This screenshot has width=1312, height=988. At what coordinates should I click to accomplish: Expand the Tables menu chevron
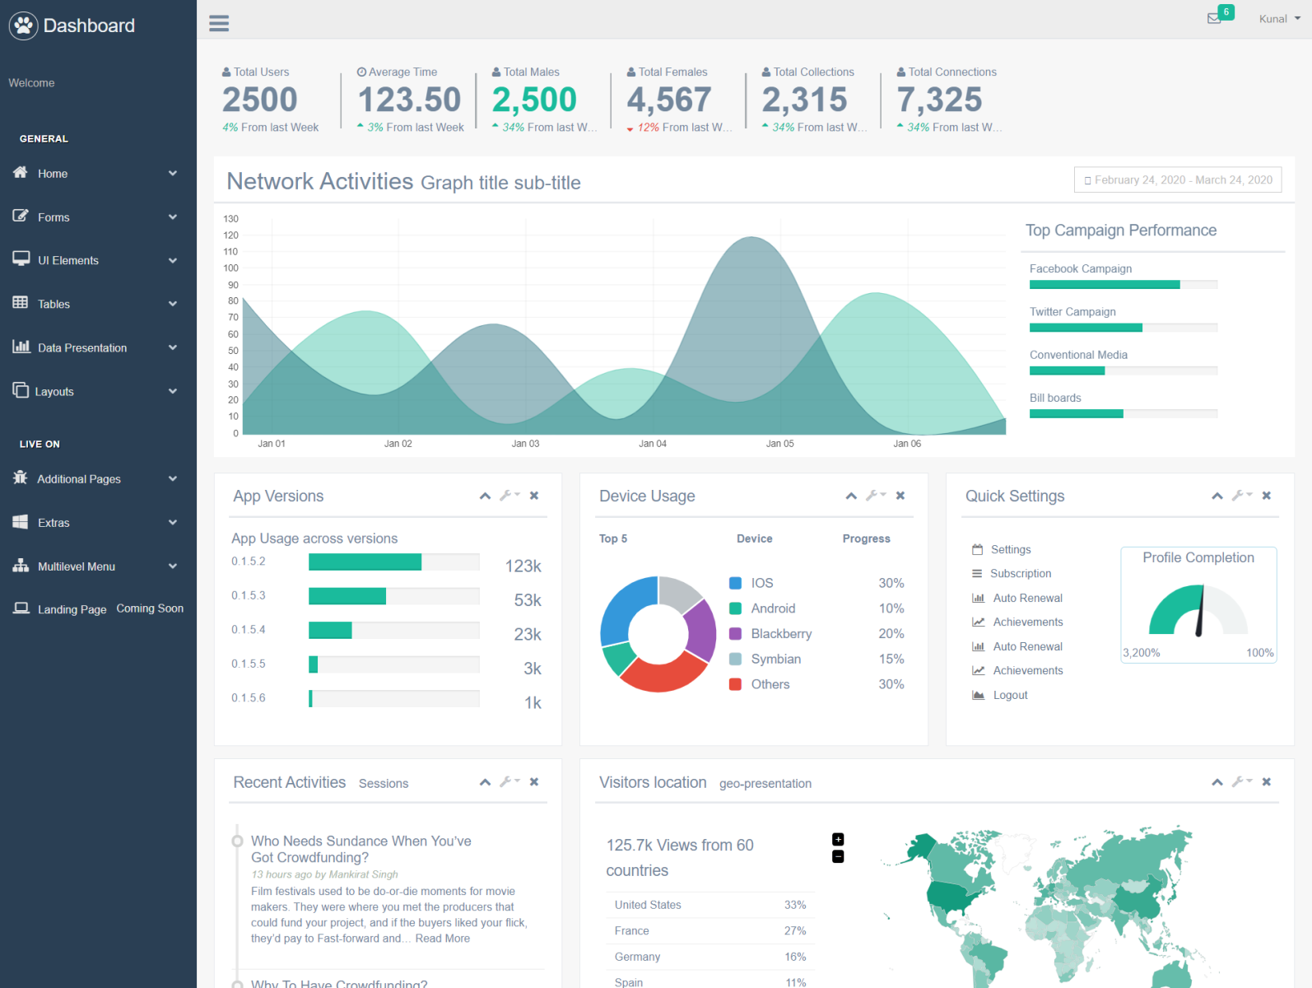point(173,304)
